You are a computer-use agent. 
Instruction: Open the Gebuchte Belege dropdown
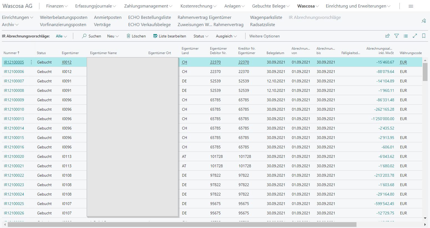pyautogui.click(x=271, y=6)
